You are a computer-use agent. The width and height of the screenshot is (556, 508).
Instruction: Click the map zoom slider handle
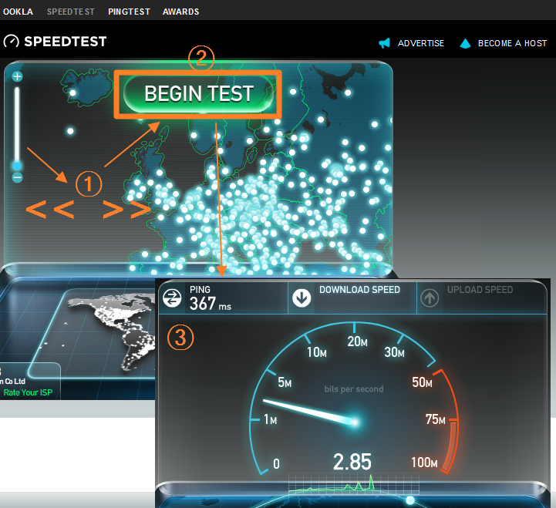pos(17,166)
